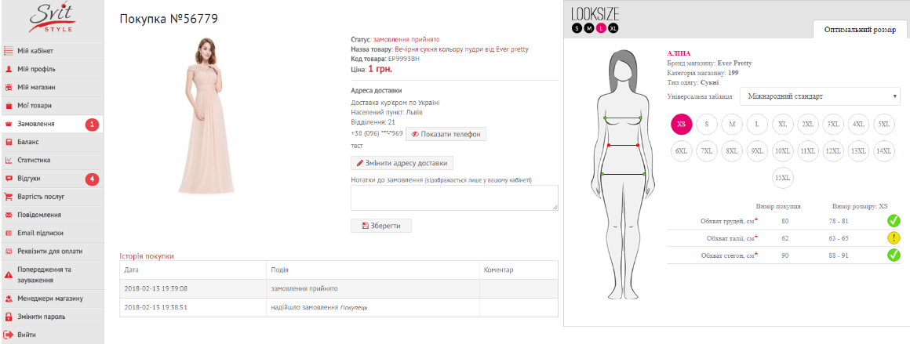This screenshot has height=344, width=910.
Task: Click the Показати телефон button
Action: click(446, 134)
